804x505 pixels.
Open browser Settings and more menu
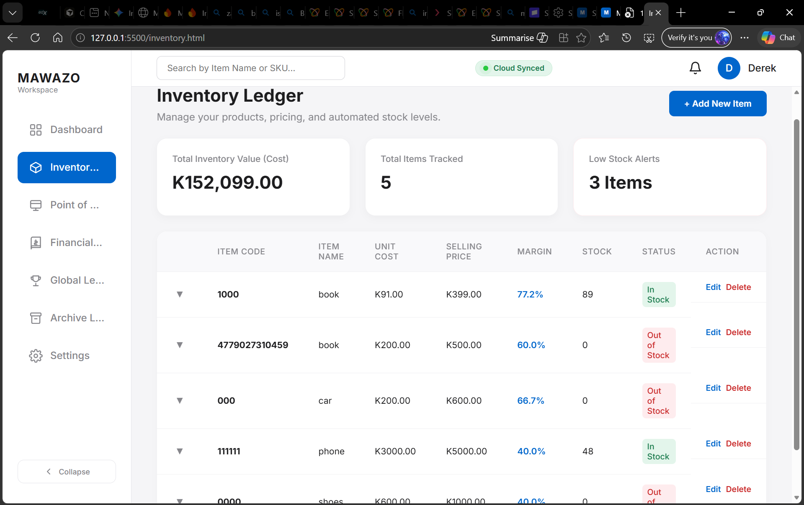coord(744,38)
